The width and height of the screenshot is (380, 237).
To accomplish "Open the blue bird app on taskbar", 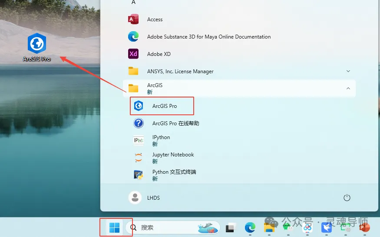I will coord(327,227).
